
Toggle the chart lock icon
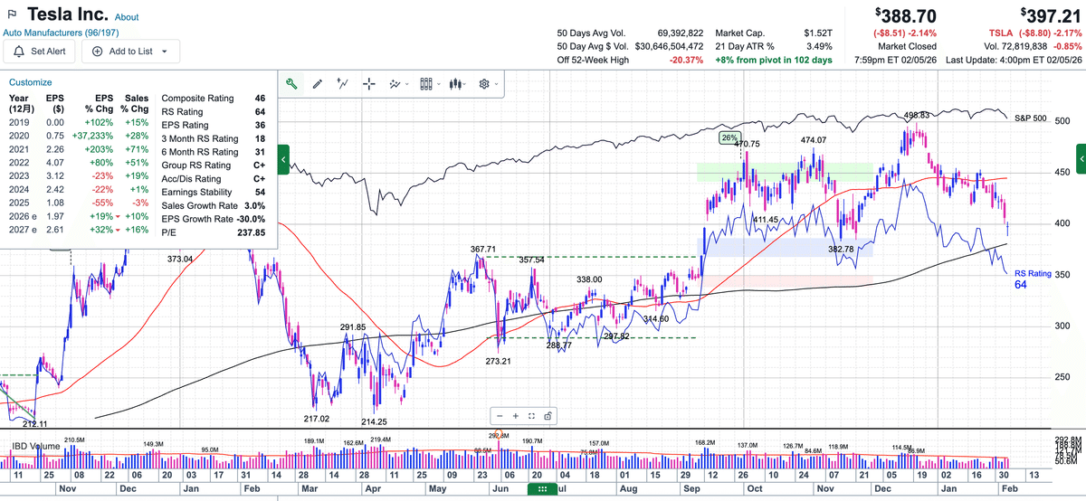point(548,416)
